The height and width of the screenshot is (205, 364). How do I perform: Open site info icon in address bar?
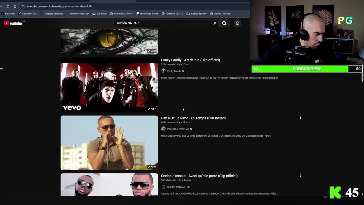point(23,6)
